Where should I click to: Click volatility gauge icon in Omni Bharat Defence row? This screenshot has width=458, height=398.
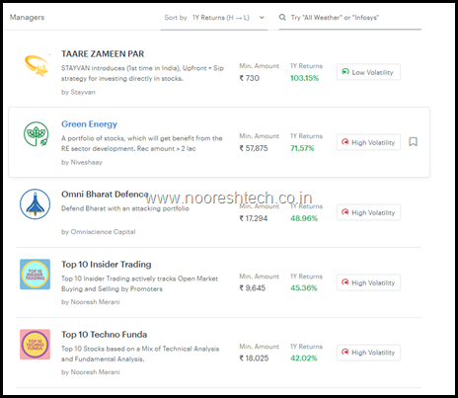click(344, 211)
